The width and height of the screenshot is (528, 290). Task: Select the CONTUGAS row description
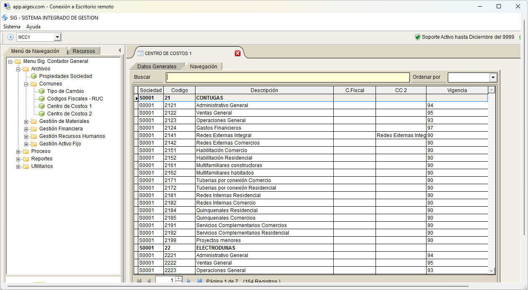tap(264, 98)
